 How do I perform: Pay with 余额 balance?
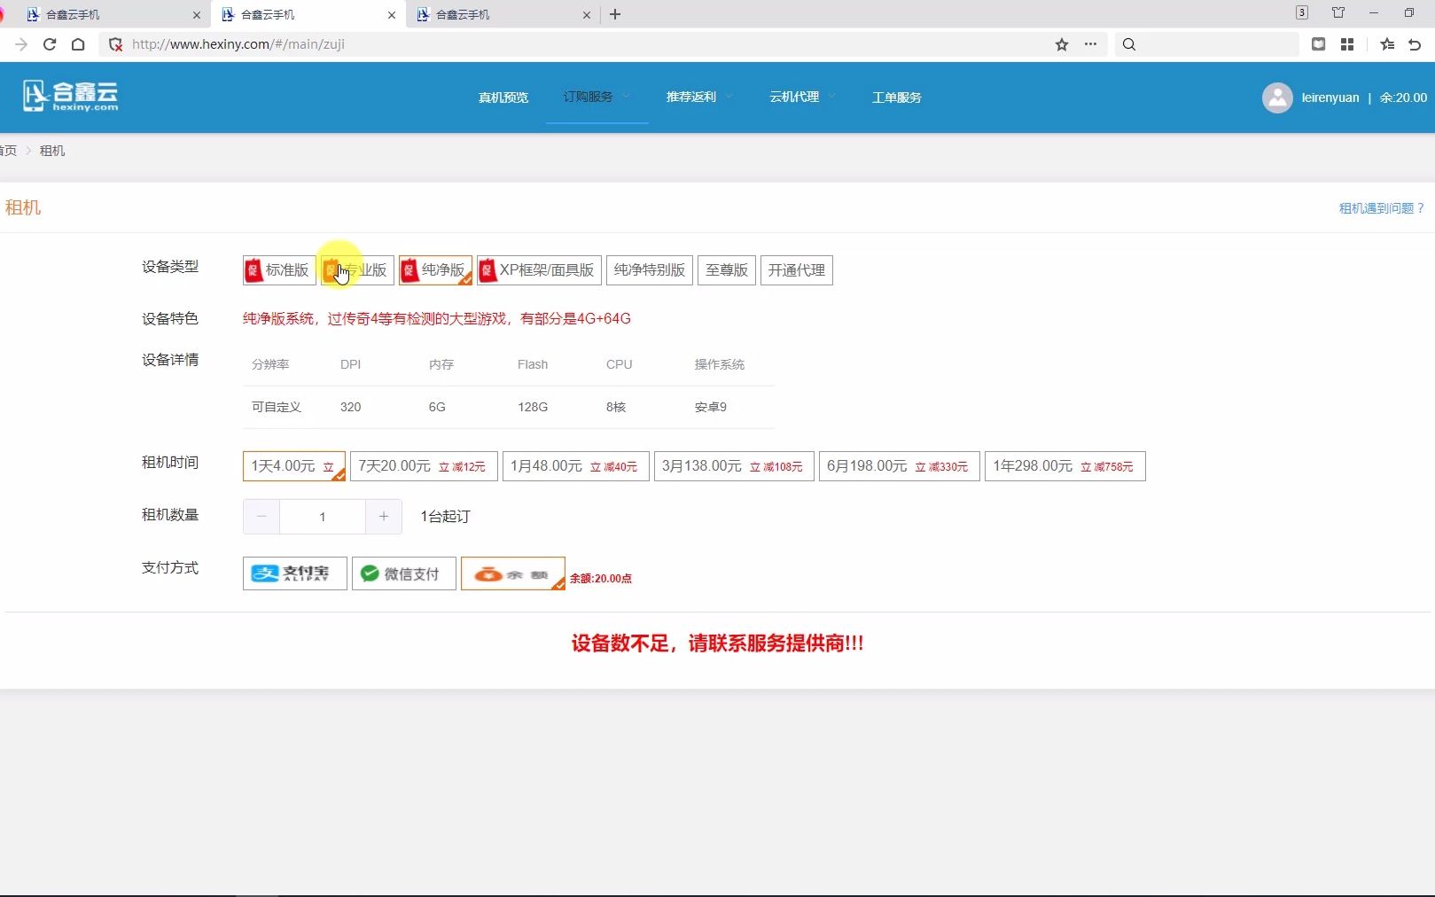513,573
